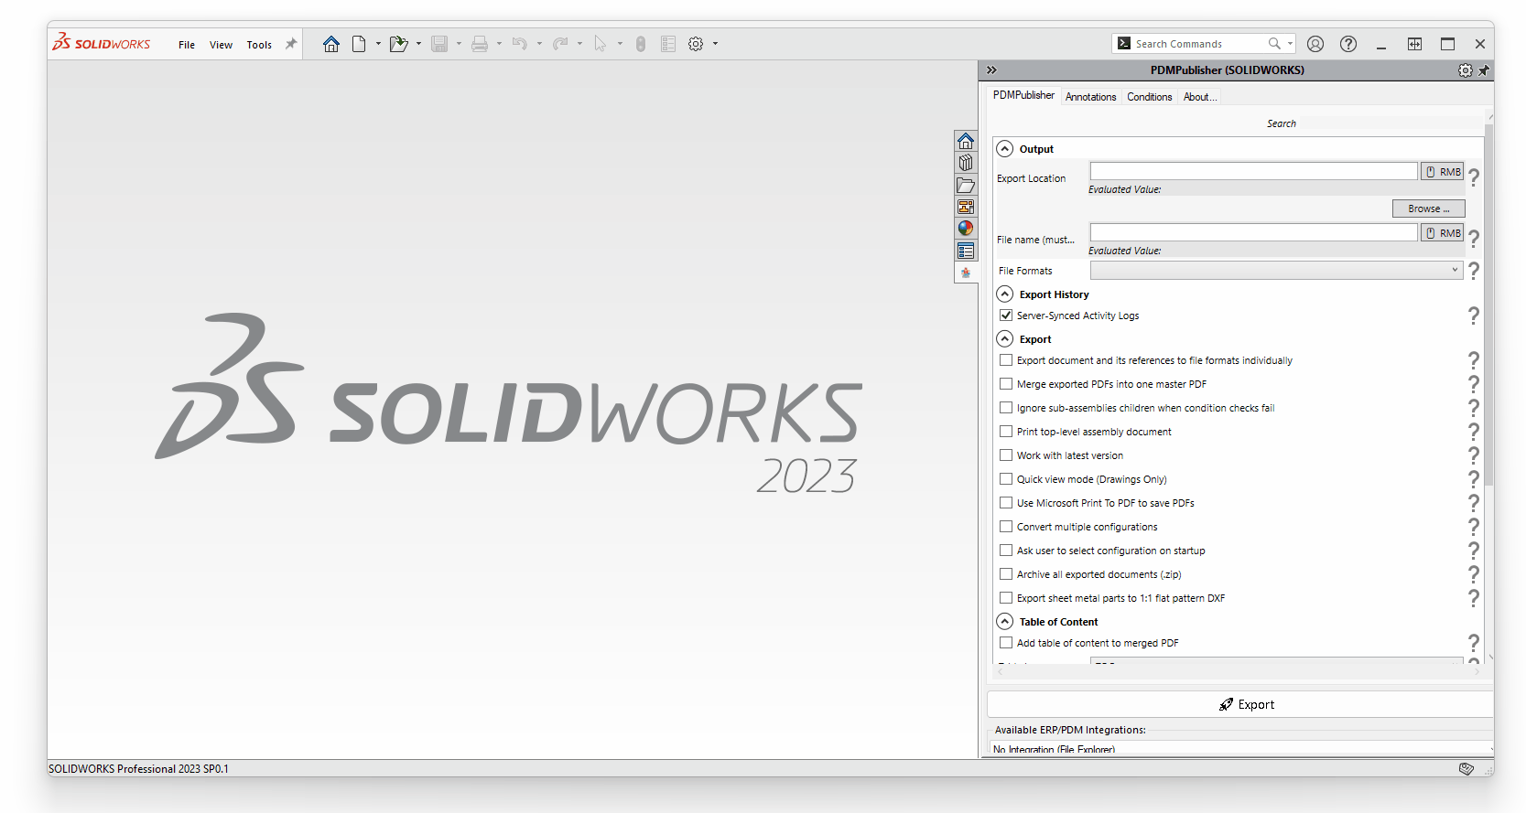Enable Merge exported PDFs into one master PDF
1526x813 pixels.
coord(1006,384)
